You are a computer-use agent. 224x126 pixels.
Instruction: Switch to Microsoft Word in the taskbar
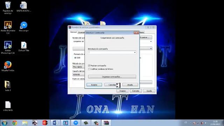pyautogui.click(x=55, y=123)
